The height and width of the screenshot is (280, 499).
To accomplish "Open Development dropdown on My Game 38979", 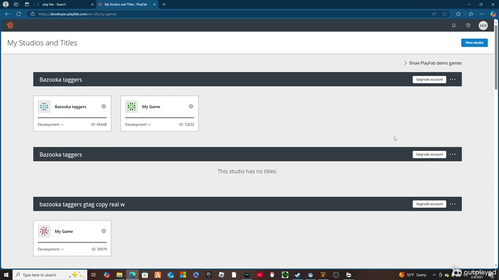I will click(51, 249).
